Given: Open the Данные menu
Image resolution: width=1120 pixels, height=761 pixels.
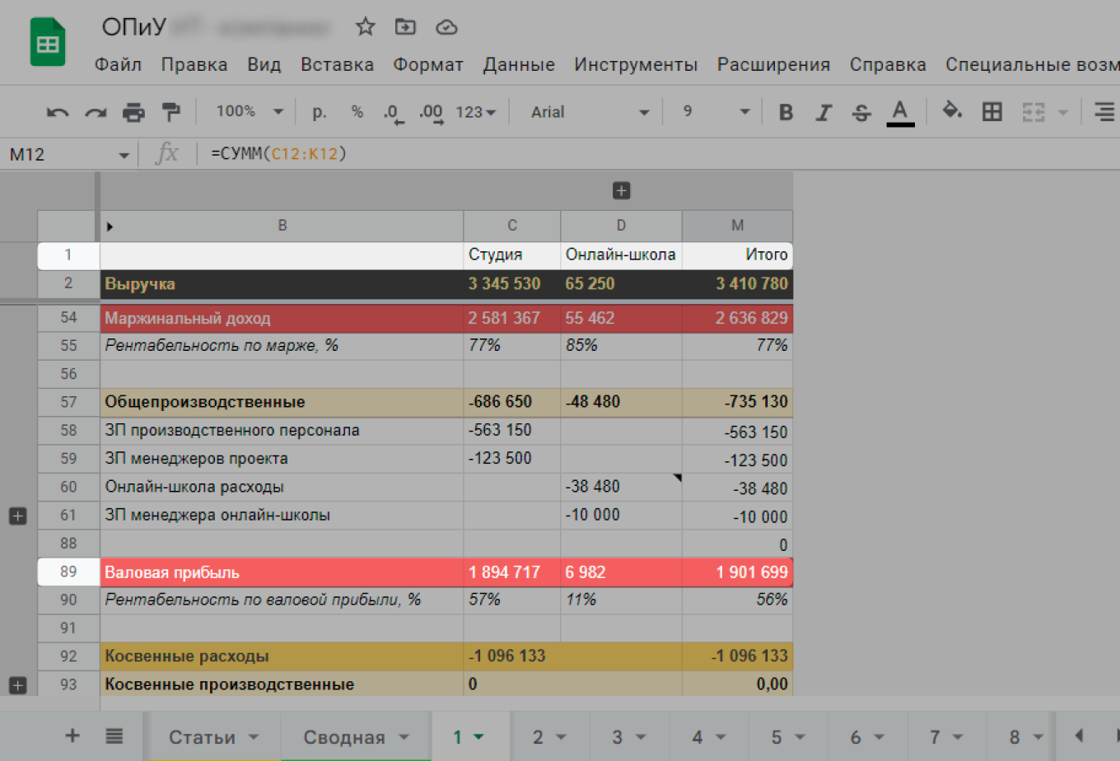Looking at the screenshot, I should coord(519,64).
